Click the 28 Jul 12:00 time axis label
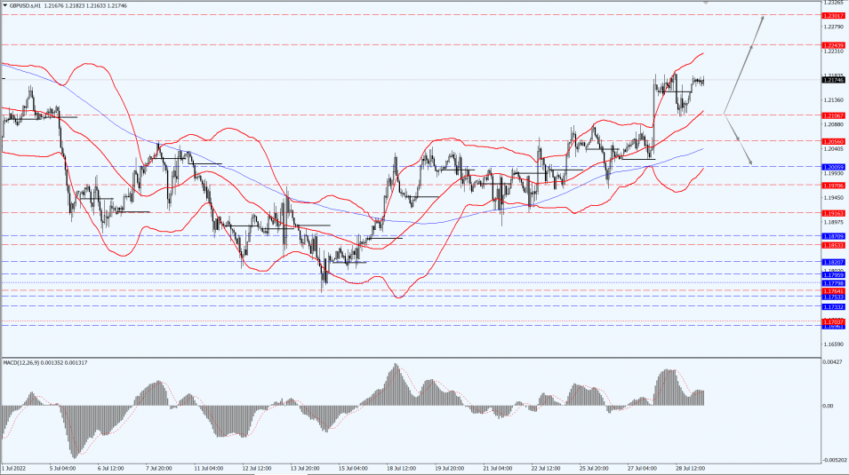Image resolution: width=849 pixels, height=475 pixels. (x=689, y=467)
